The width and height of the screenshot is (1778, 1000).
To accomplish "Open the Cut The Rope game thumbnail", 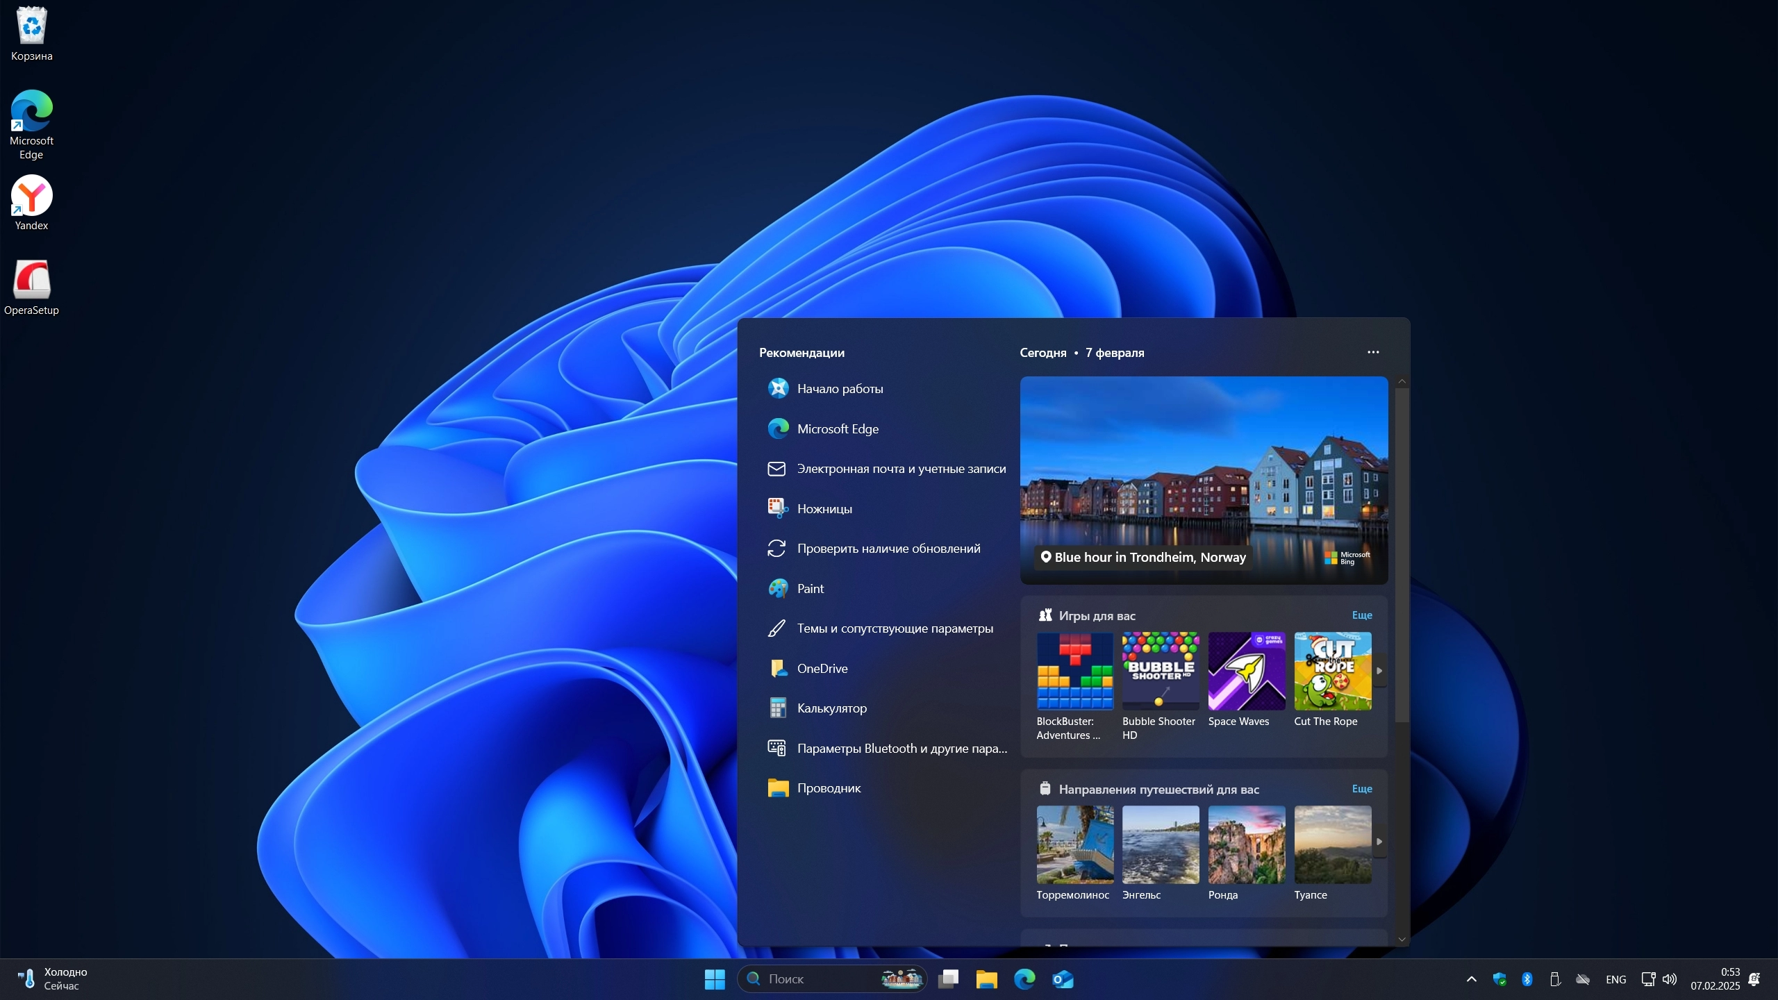I will coord(1332,672).
